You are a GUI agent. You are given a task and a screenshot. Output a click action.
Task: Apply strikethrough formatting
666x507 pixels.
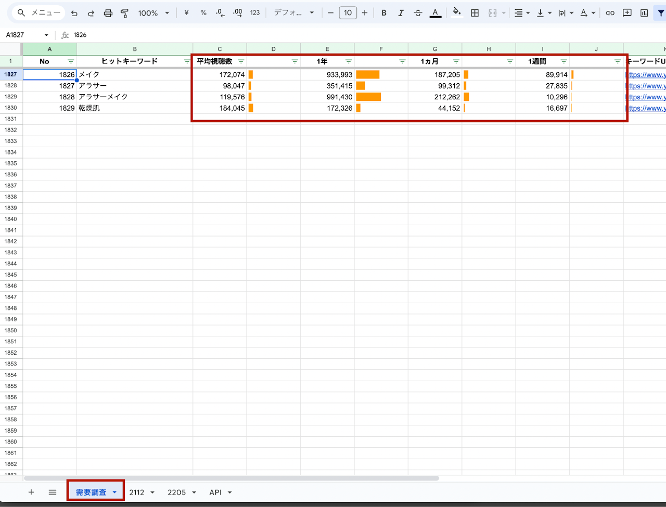418,13
